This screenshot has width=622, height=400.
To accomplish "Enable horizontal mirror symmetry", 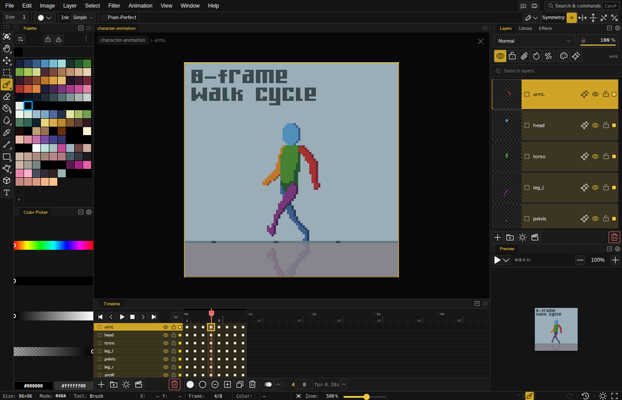I will [582, 18].
